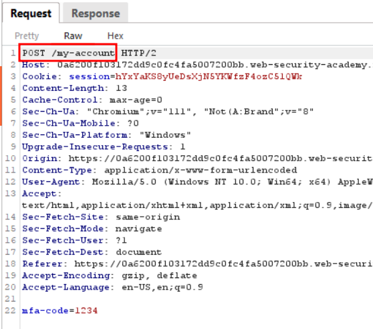
Task: Click the Sec-Fetch-User: ?1 header
Action: pyautogui.click(x=74, y=240)
